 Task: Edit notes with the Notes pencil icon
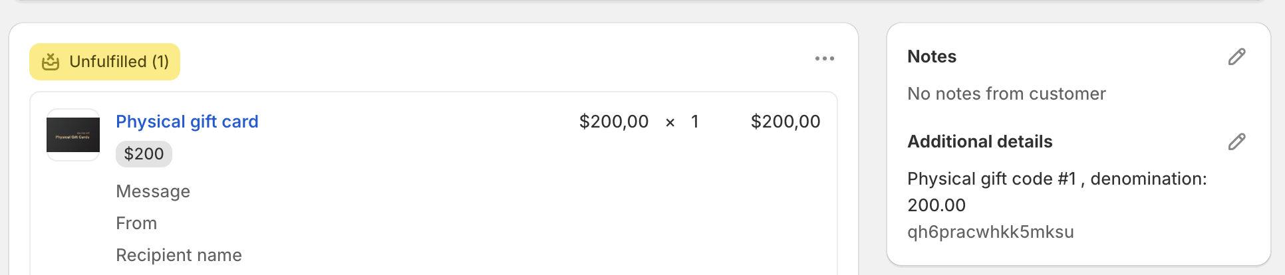[x=1236, y=56]
